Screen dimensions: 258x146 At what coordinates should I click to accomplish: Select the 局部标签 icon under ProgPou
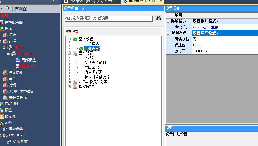pos(18,60)
